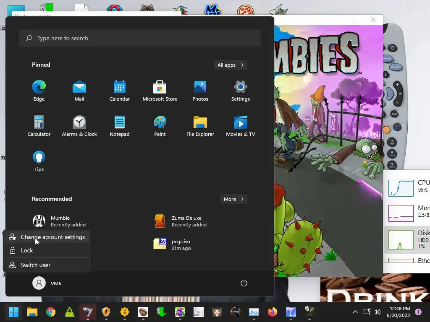
Task: Launch Paint
Action: pyautogui.click(x=160, y=126)
